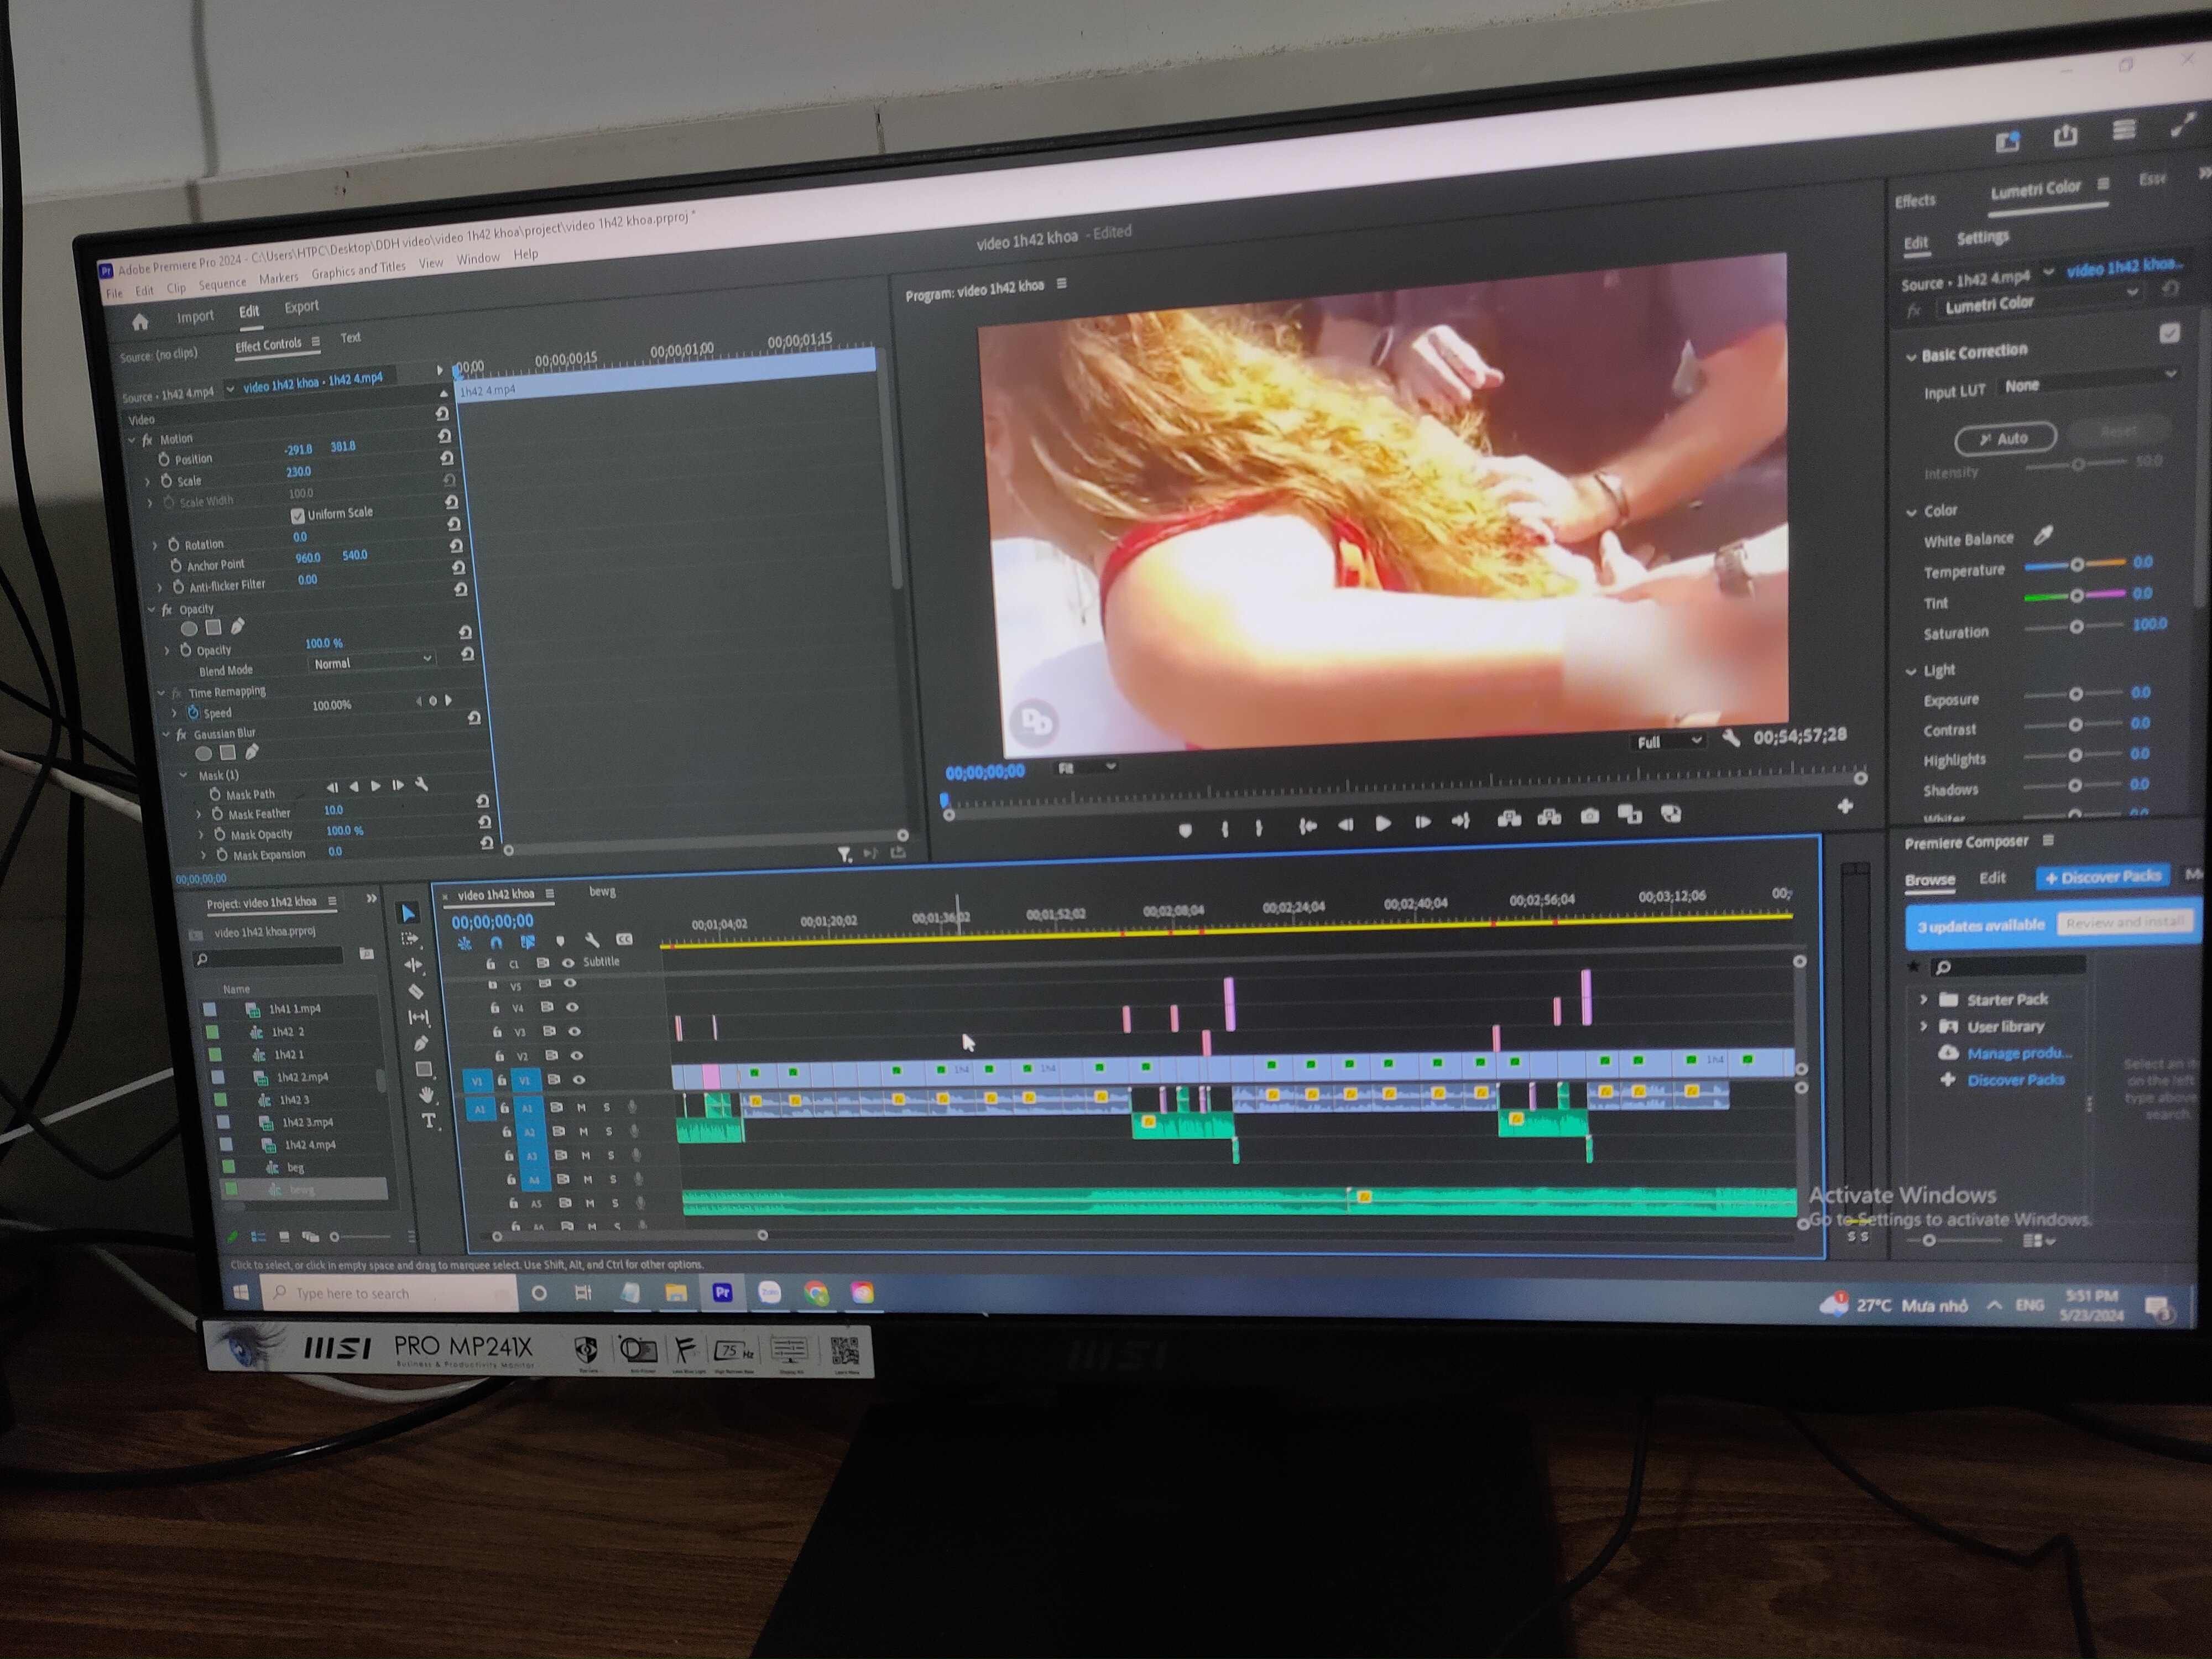Go to Home screen icon
This screenshot has width=2212, height=1659.
tap(140, 322)
